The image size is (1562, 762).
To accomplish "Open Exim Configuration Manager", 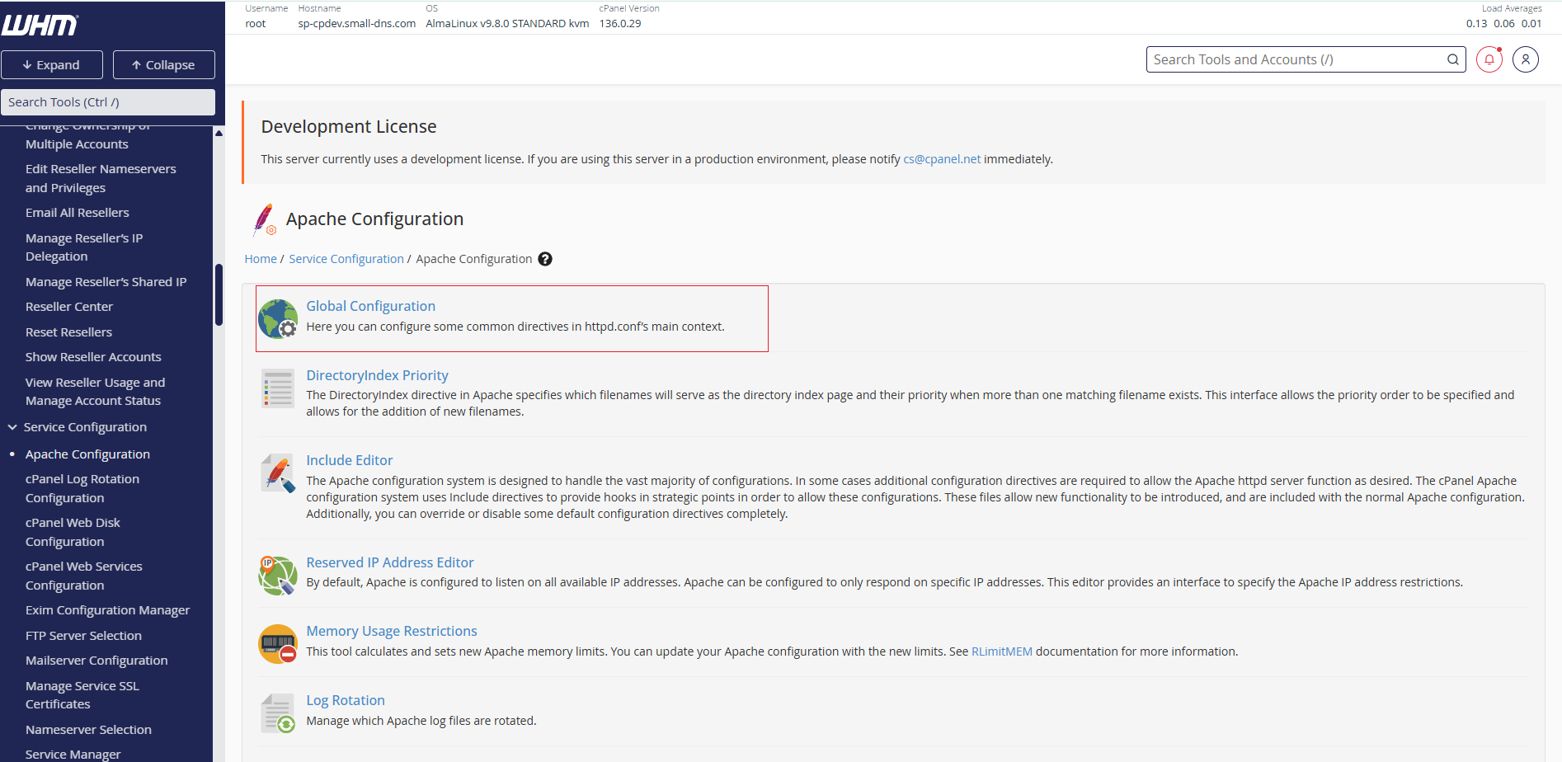I will click(107, 610).
